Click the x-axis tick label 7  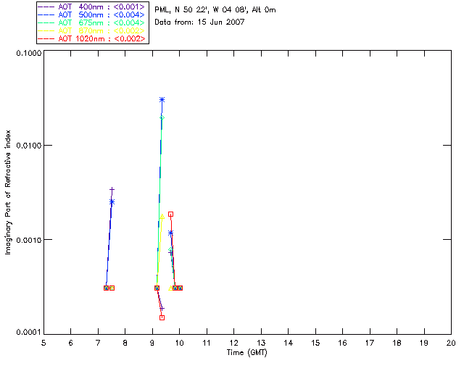(98, 343)
